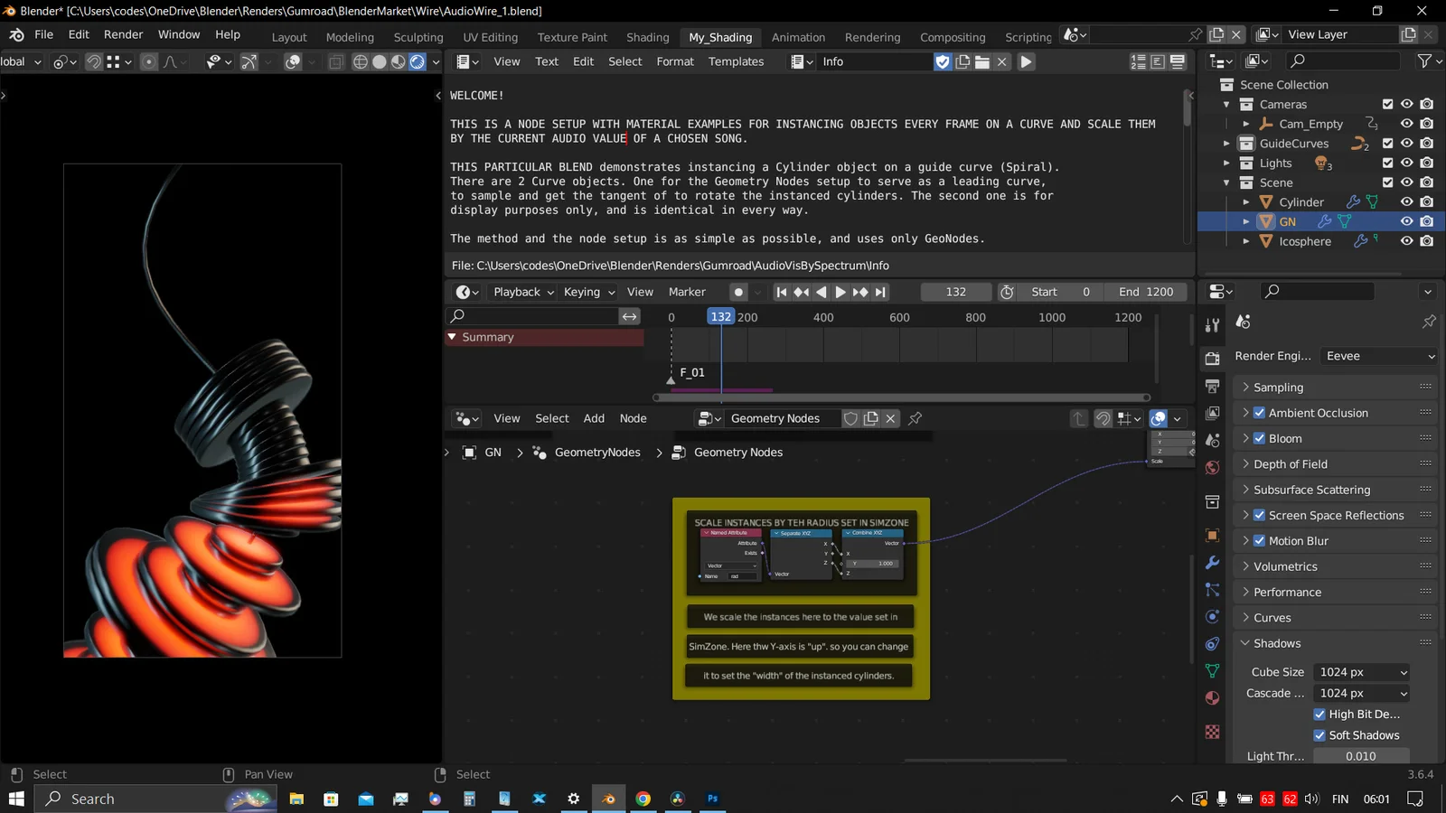Pin the Geometry Nodes node tree
Screen dimensions: 1446x813
pyautogui.click(x=915, y=418)
